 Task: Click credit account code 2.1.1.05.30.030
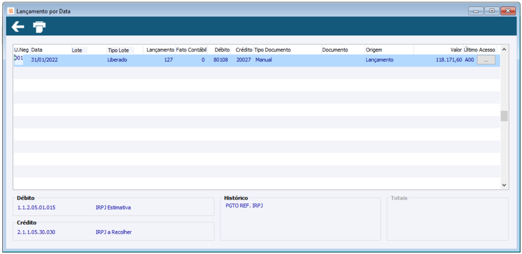(36, 232)
